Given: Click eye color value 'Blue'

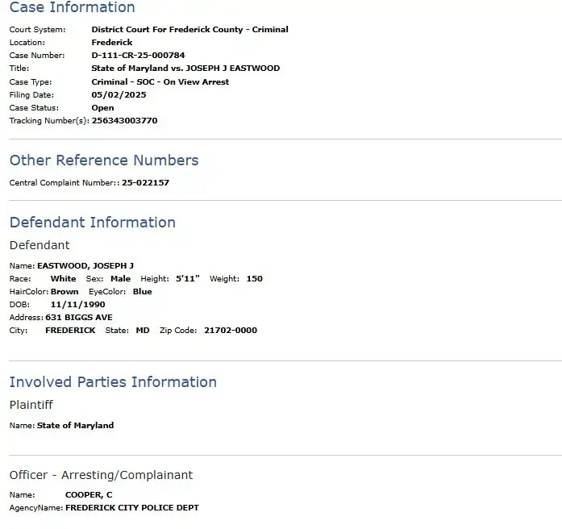Looking at the screenshot, I should click(x=142, y=291).
